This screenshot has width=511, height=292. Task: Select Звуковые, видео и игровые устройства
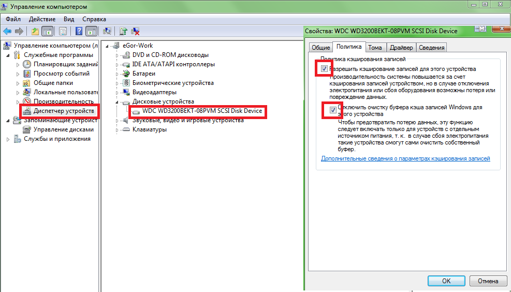tap(188, 120)
